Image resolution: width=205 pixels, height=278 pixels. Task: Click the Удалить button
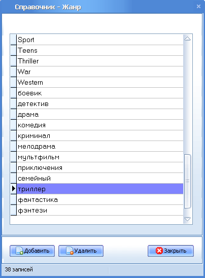pyautogui.click(x=81, y=251)
